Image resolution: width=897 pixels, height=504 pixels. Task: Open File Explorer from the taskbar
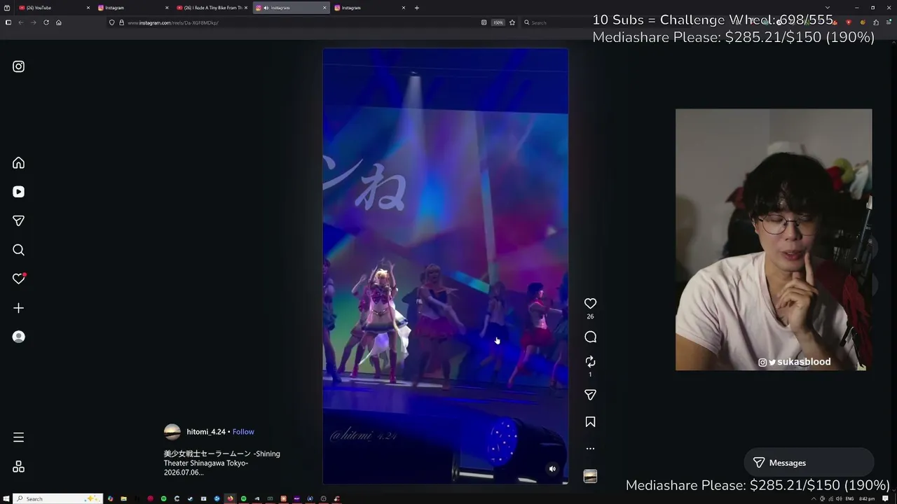pyautogui.click(x=123, y=498)
